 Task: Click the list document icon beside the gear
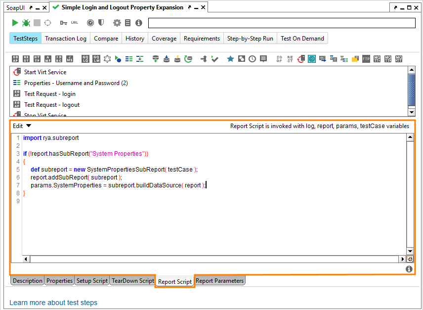point(127,23)
